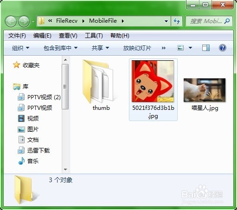Image resolution: width=237 pixels, height=210 pixels.
Task: Select the 5021f376d3b1b.jpg thumbnail
Action: point(153,81)
